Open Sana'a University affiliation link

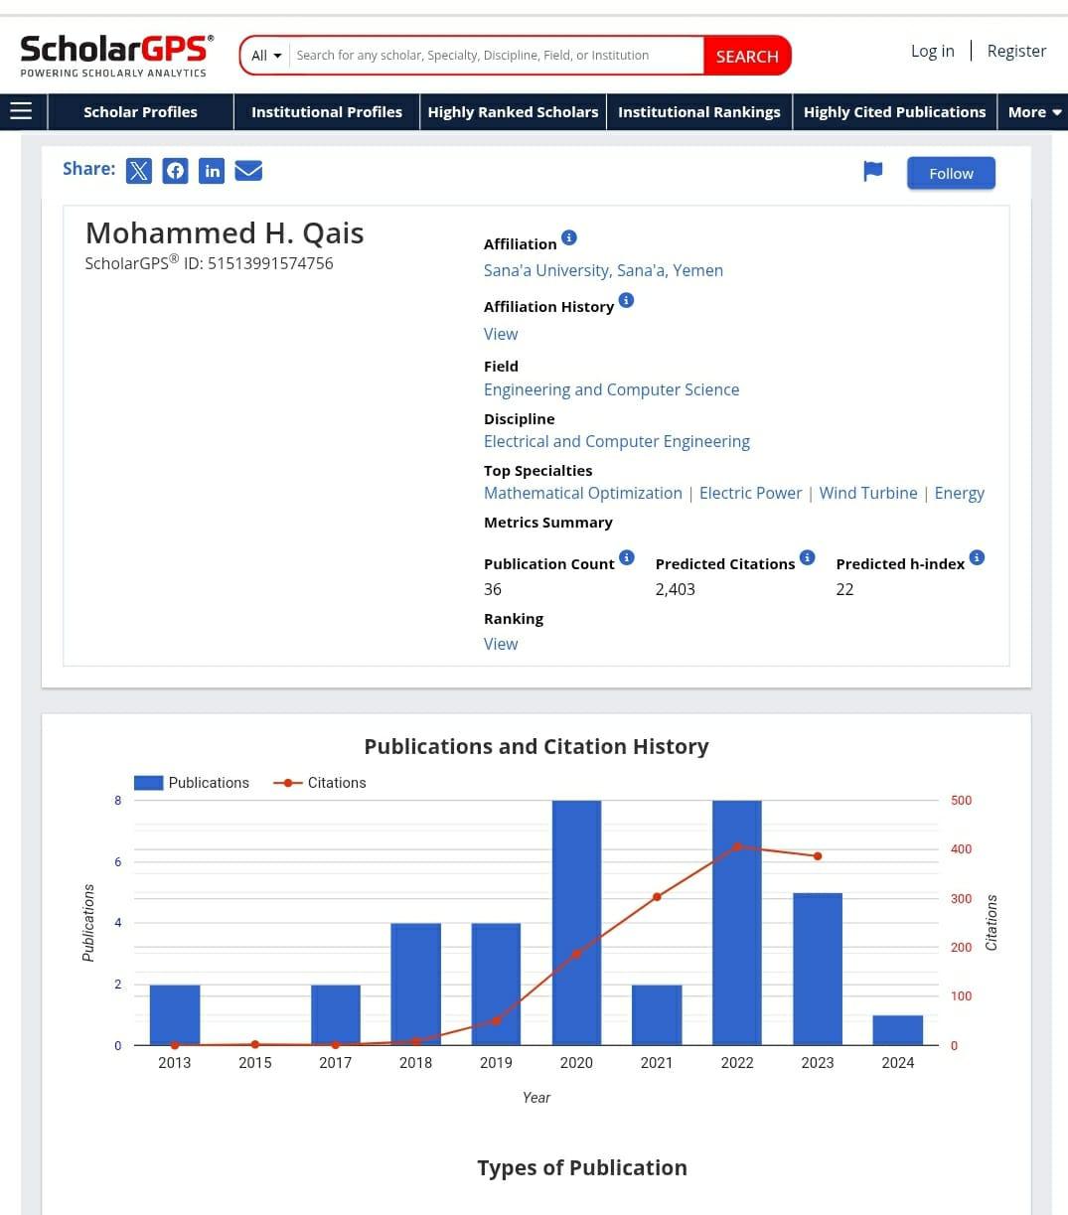coord(603,270)
